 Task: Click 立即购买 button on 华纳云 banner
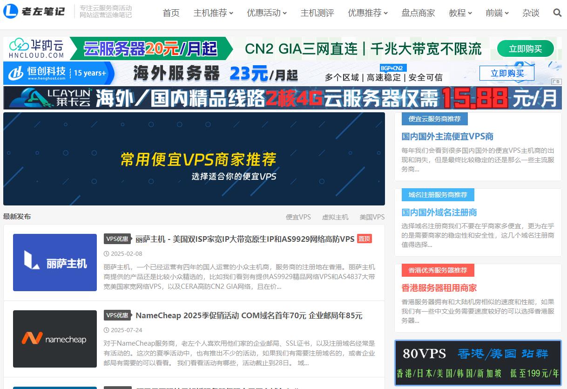(525, 49)
